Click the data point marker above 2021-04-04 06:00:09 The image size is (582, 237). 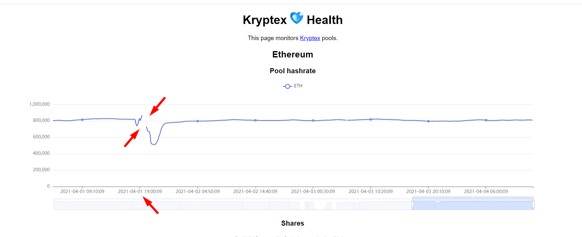[486, 120]
